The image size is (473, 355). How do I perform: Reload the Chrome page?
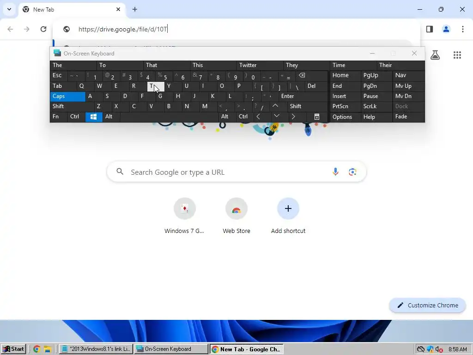point(43,29)
